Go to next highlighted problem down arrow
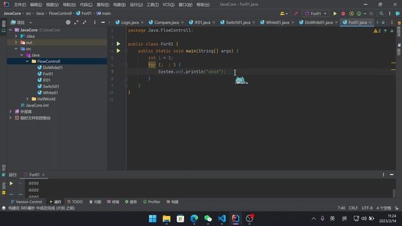The height and width of the screenshot is (226, 402). [392, 31]
